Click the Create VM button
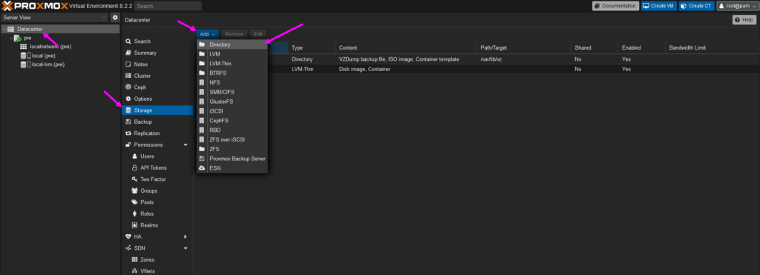The width and height of the screenshot is (760, 275). (659, 6)
